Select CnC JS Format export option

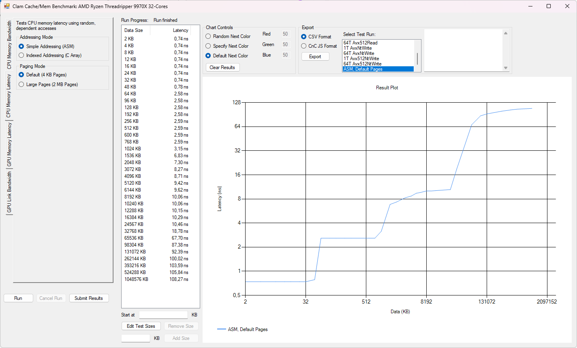pos(319,46)
